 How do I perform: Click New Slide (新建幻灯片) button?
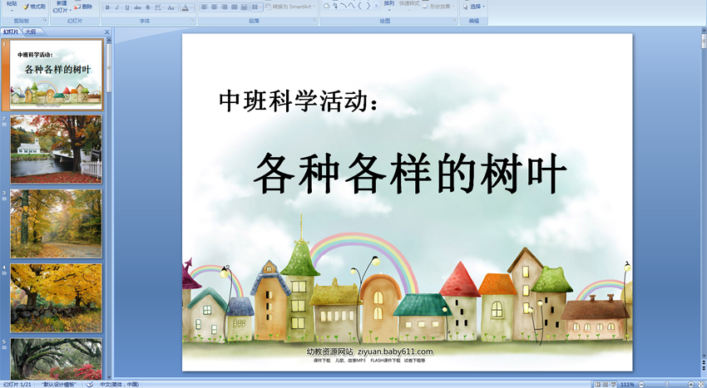(61, 7)
